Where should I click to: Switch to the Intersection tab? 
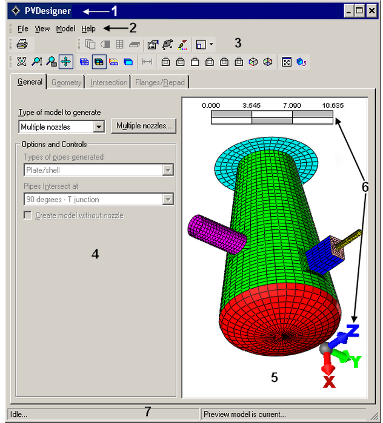click(x=109, y=82)
